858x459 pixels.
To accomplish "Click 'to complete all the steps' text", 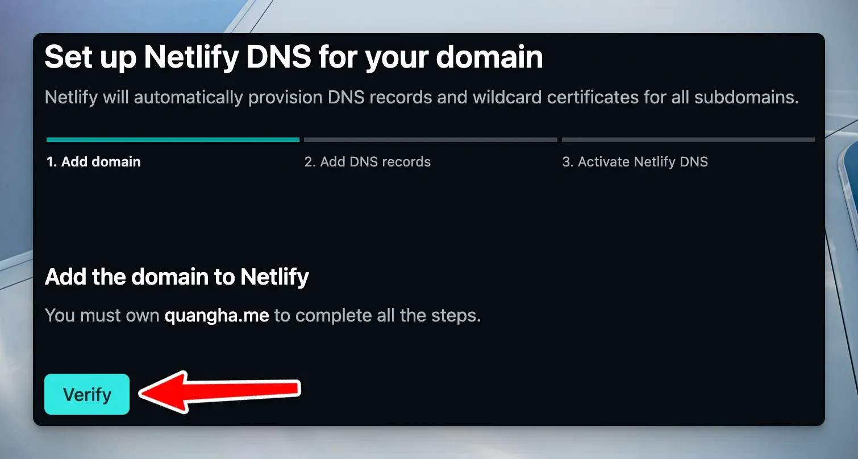I will tap(377, 315).
